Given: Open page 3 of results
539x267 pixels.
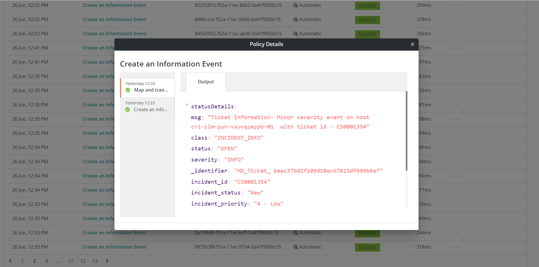Looking at the screenshot, I should (46, 261).
